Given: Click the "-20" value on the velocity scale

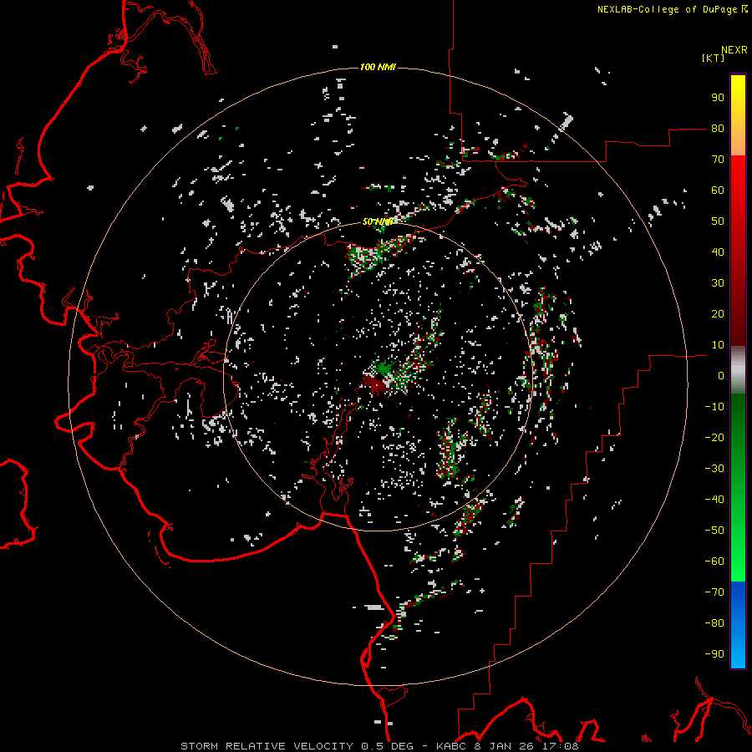Looking at the screenshot, I should (714, 438).
